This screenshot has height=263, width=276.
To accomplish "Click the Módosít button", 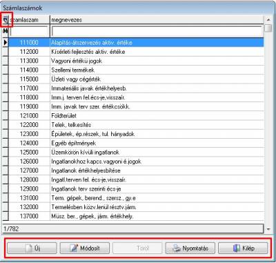I will [85, 249].
